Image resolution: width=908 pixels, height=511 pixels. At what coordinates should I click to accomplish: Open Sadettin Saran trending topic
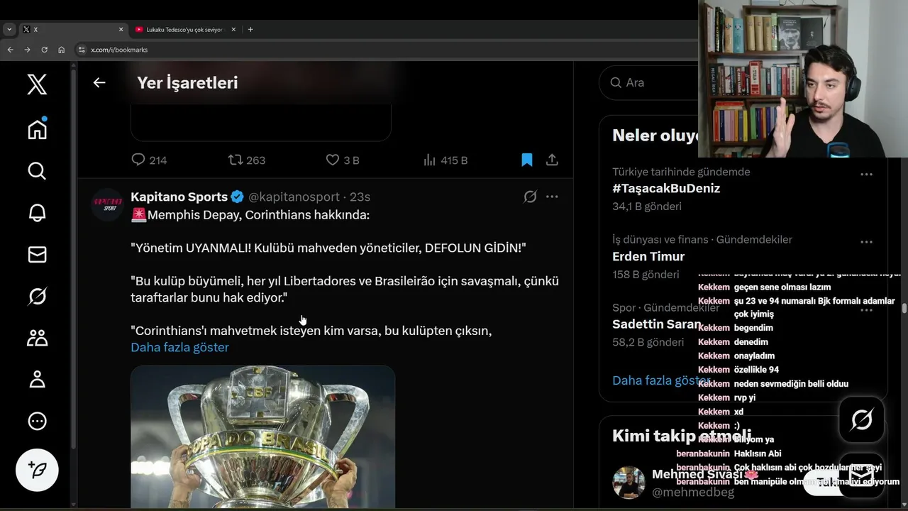[x=656, y=324]
